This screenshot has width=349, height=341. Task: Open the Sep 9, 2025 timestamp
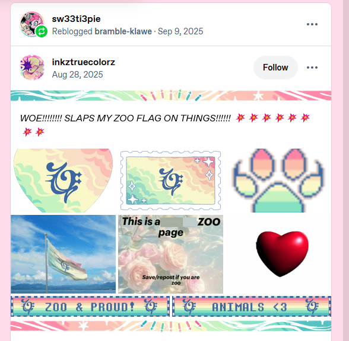coord(180,31)
